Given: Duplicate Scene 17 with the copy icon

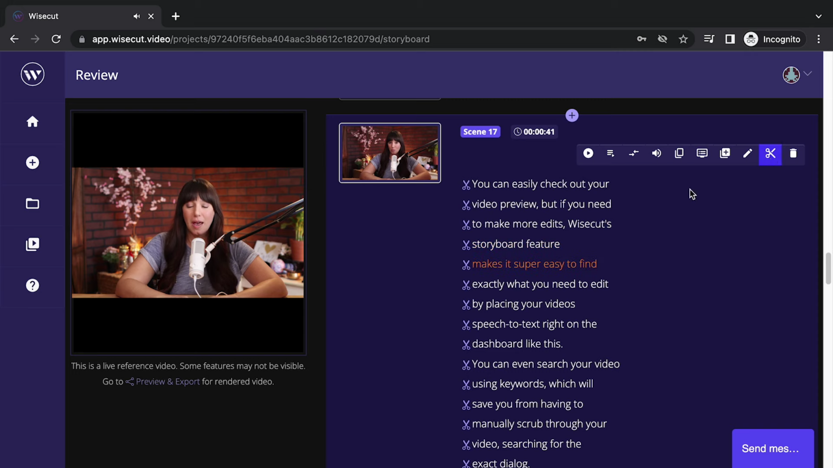Looking at the screenshot, I should 679,153.
